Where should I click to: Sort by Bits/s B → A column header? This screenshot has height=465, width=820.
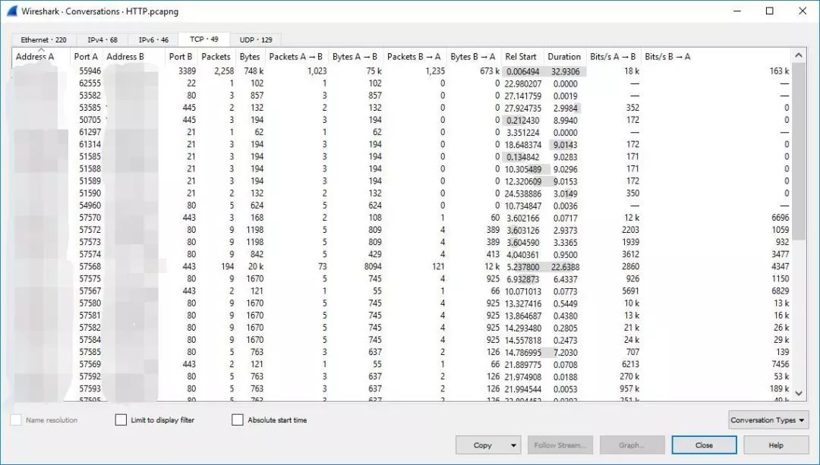(x=668, y=56)
